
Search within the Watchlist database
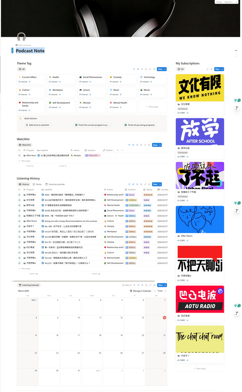click(x=141, y=145)
